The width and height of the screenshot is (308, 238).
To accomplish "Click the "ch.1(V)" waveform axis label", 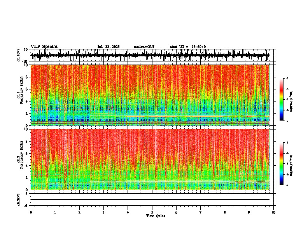I will 19,55.
